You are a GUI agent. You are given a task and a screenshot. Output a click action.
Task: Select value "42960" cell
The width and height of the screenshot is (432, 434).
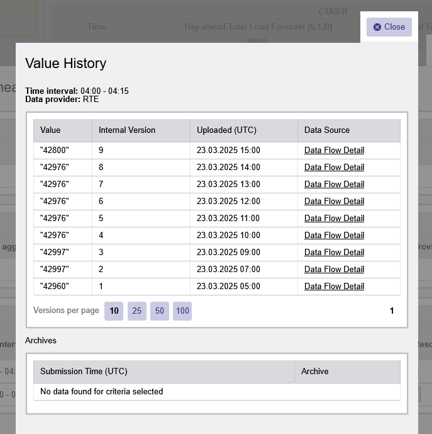coord(63,287)
